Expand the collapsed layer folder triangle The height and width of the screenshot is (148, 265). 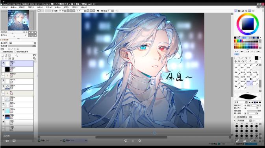7,75
